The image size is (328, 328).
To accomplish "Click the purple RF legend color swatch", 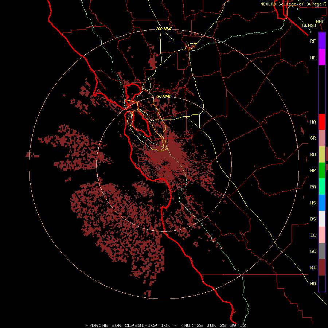I will [322, 41].
